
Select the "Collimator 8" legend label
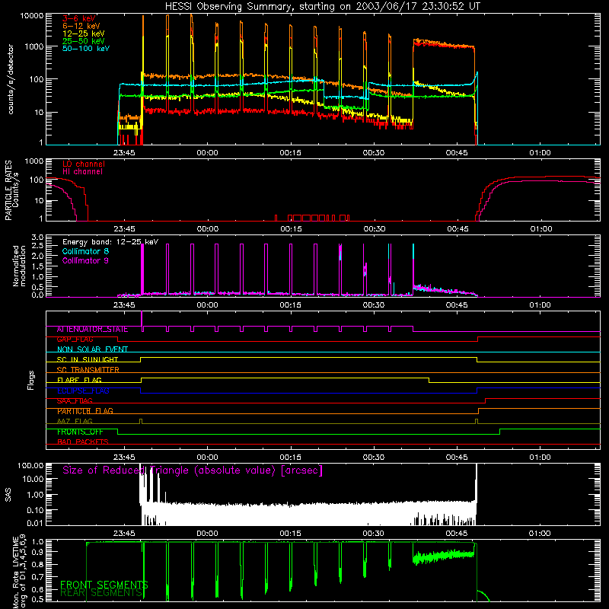pos(85,251)
